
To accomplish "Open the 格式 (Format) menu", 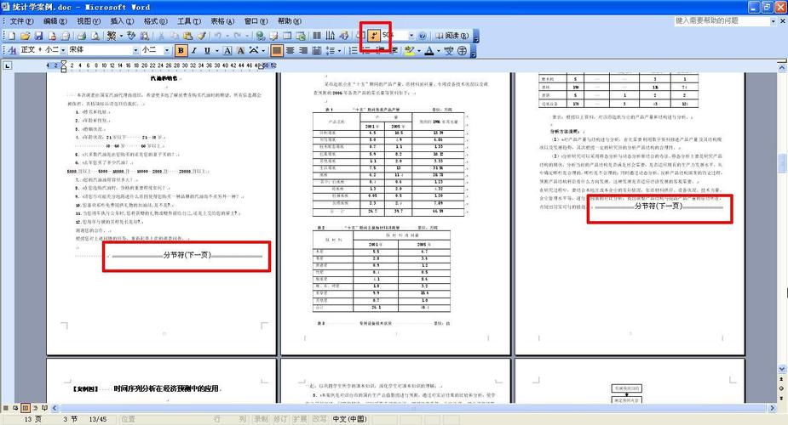I will 155,21.
